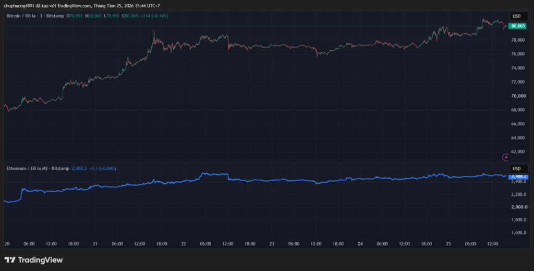
Task: Click the date 21 on the time axis
Action: 95,244
